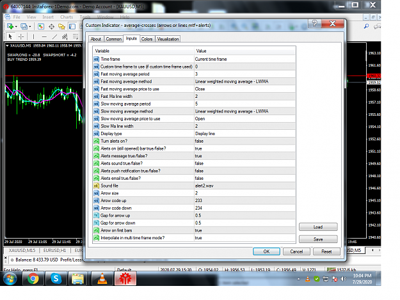The image size is (400, 300).
Task: Switch to the About tab
Action: (96, 39)
